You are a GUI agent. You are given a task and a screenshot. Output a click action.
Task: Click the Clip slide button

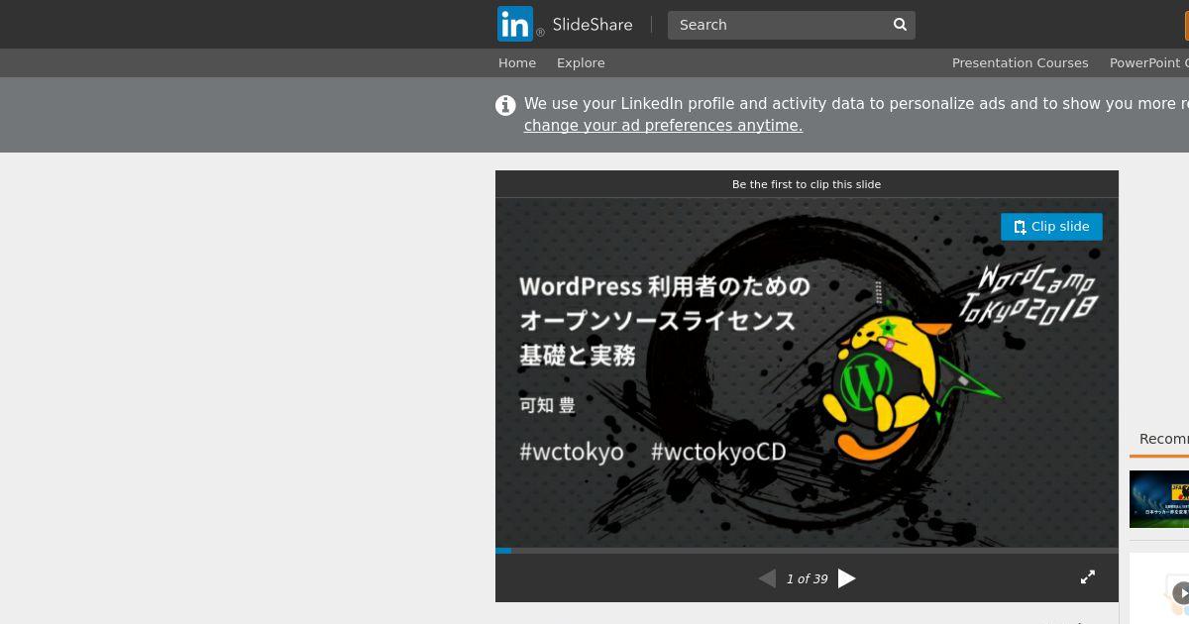point(1051,227)
